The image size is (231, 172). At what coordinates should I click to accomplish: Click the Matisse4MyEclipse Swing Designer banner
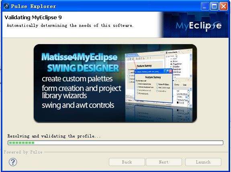pyautogui.click(x=115, y=83)
